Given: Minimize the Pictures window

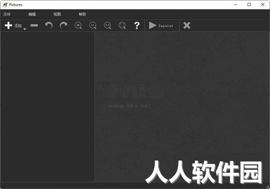Looking at the screenshot, I should (x=235, y=4).
